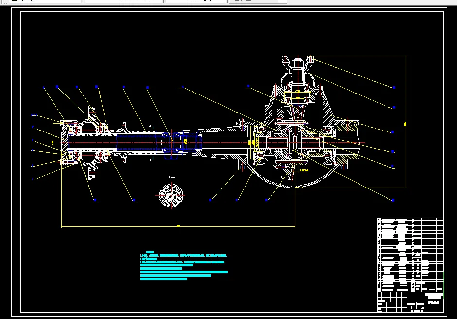Select the bottom horizontal overall length dimension
The width and height of the screenshot is (457, 319).
178,226
